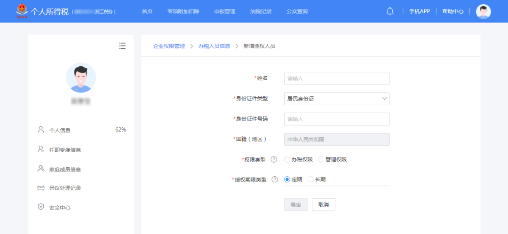508x234 pixels.
Task: Select the 定期 radio option
Action: (x=287, y=179)
